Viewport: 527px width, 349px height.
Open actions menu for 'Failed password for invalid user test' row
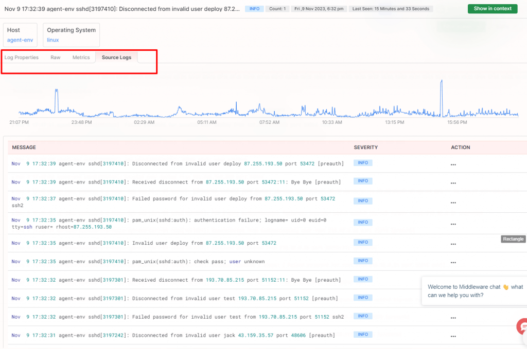[x=453, y=318]
